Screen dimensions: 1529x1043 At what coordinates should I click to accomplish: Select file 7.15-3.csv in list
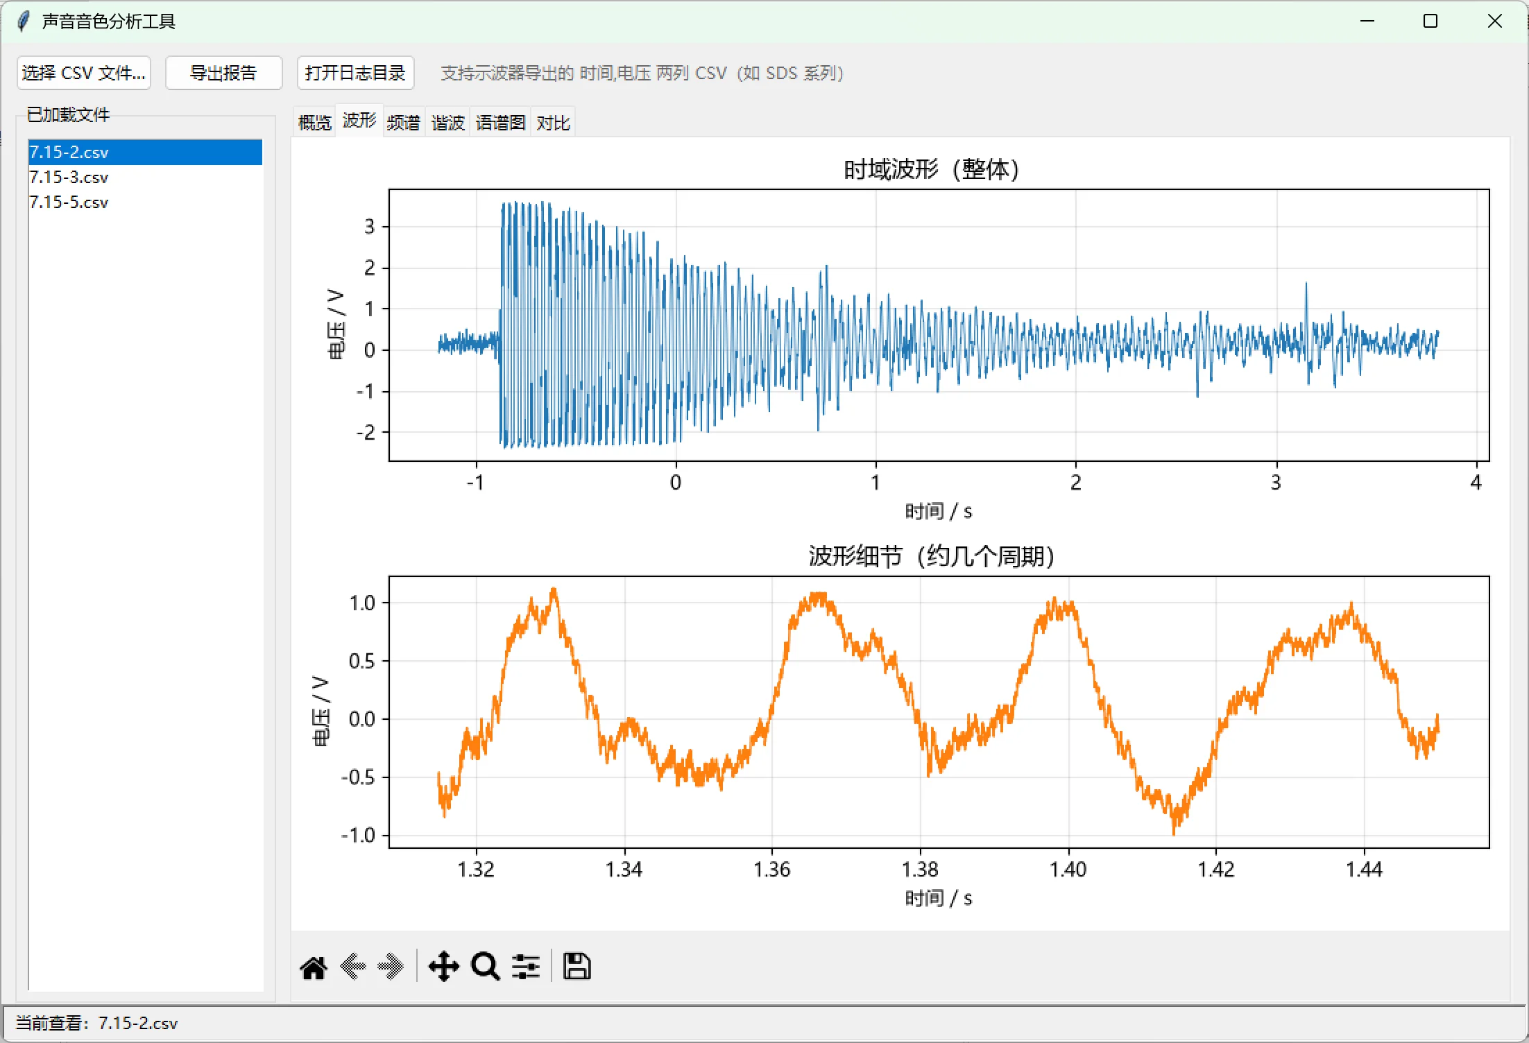tap(145, 177)
